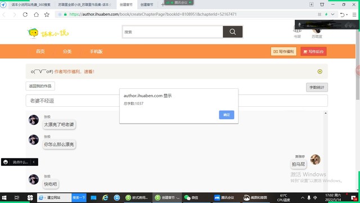Click the chat bubble 太漂亮了吧老婆
Screen dimensions: 360x203
coord(59,125)
